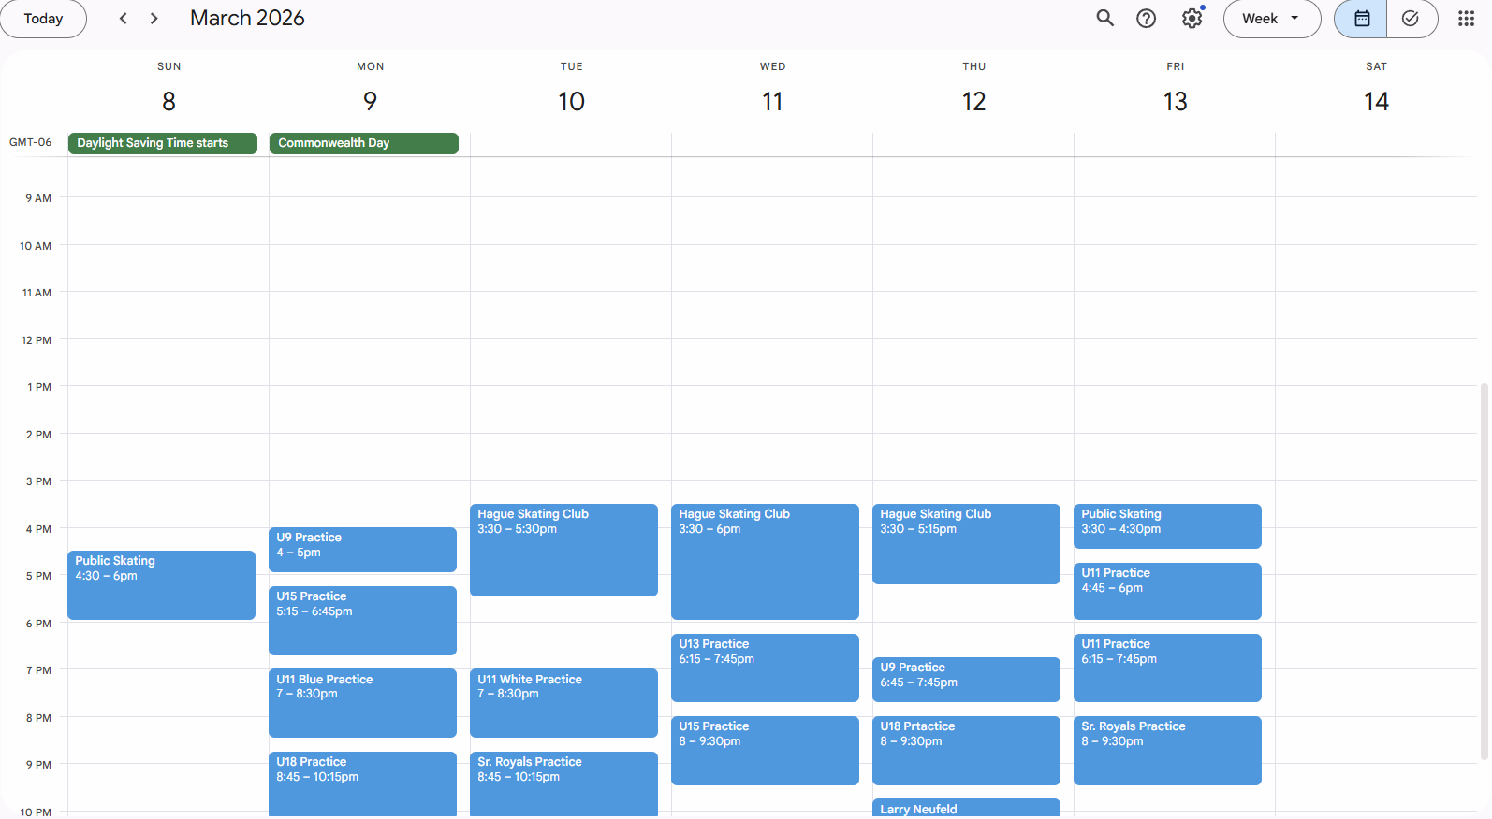Open Saturday 14 day view
Screen dimensions: 1492x819
pos(1375,101)
